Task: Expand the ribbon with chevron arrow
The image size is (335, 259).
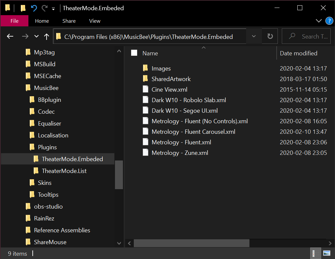Action: [319, 21]
